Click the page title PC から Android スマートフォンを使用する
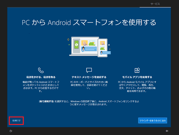 [x=89, y=22]
